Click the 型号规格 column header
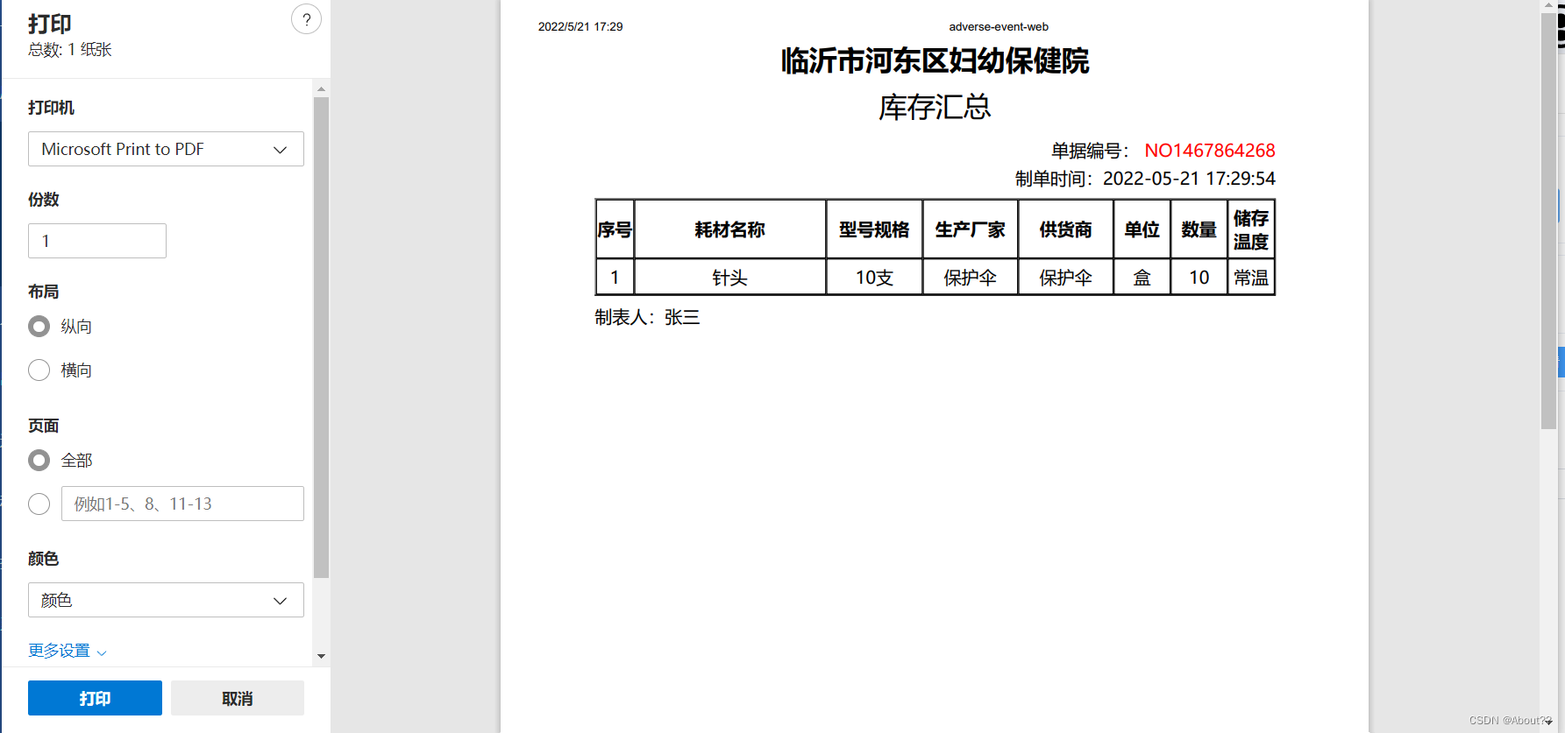Viewport: 1565px width, 733px height. point(874,229)
